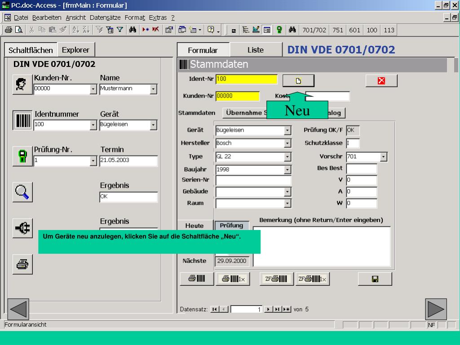Jump to the first record in the navigator

pos(215,309)
